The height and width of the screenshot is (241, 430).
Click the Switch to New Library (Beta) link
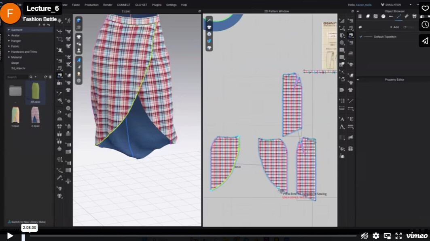[x=28, y=222]
